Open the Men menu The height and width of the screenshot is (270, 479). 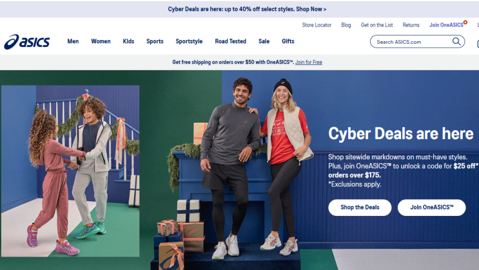[73, 41]
